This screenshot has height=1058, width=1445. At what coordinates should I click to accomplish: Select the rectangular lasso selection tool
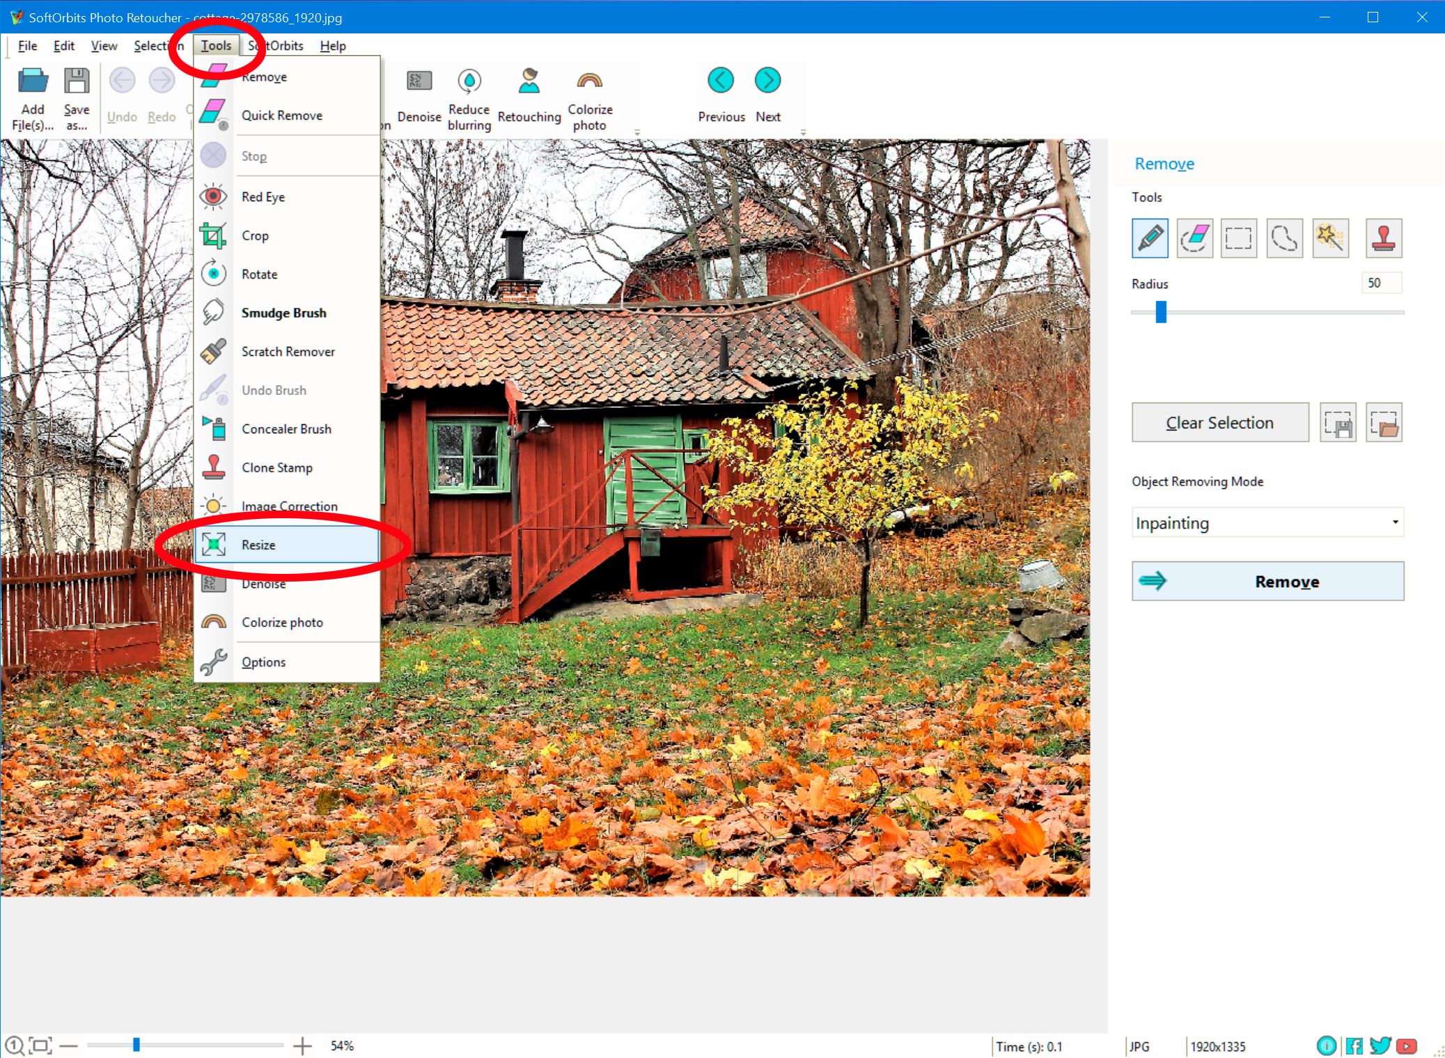[x=1240, y=237]
